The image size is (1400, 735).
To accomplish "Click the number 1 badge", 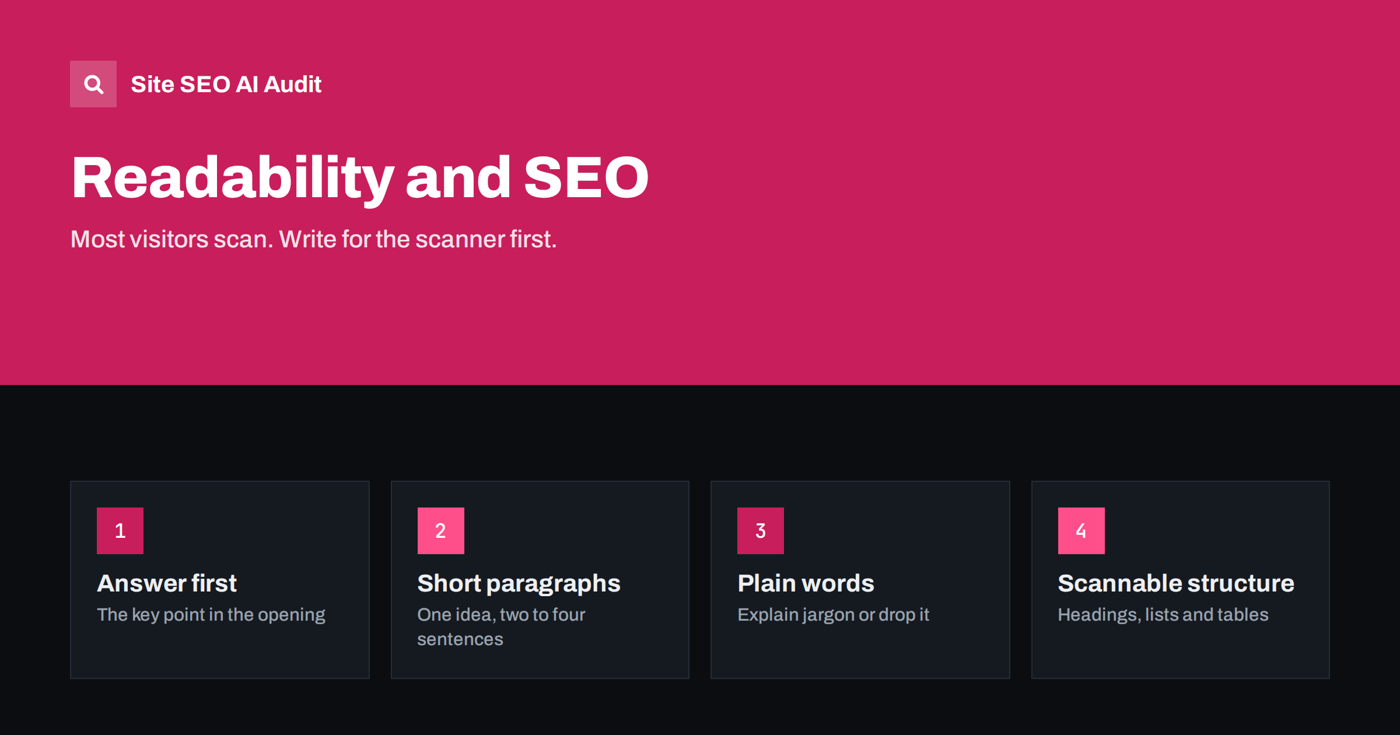I will click(x=120, y=531).
